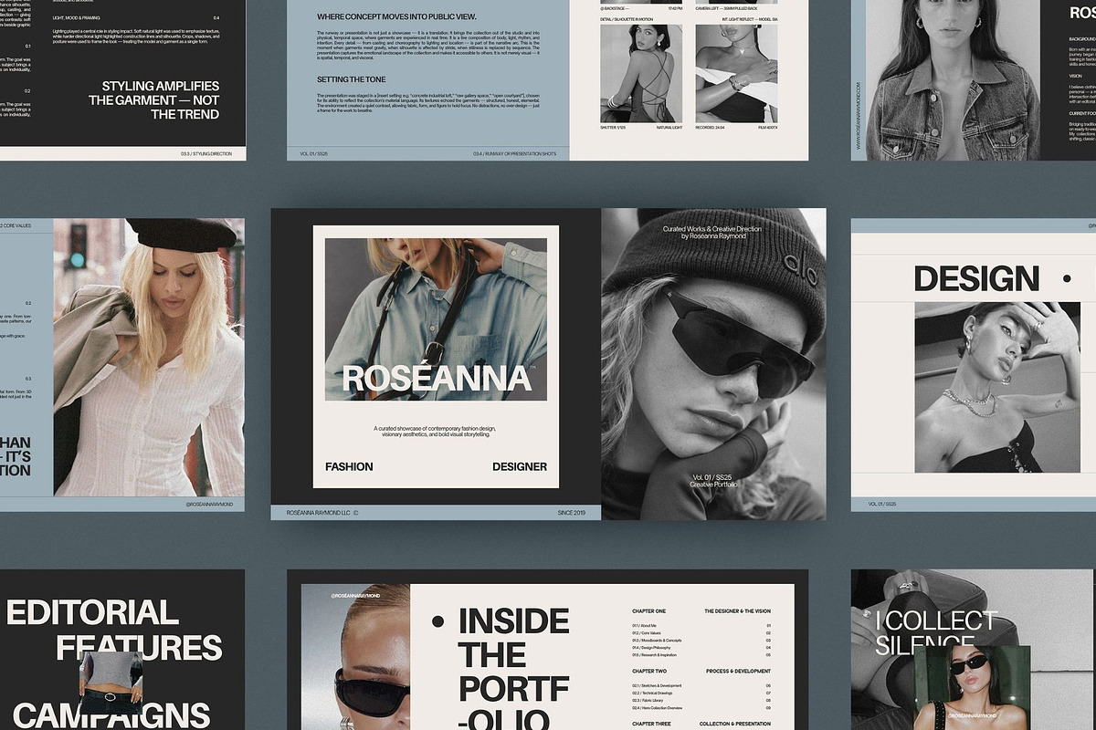This screenshot has width=1096, height=730.
Task: Click the 'COLLECTION & PRESENTATION' heading
Action: 735,724
